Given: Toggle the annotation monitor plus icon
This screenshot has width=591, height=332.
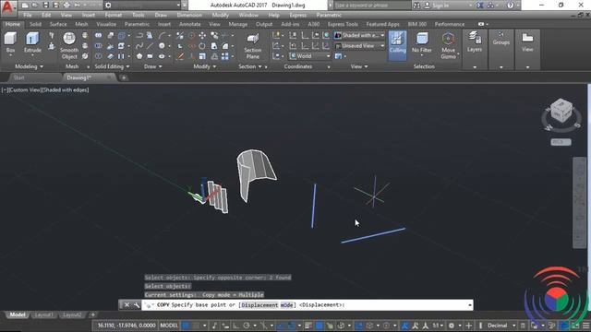Looking at the screenshot, I should pos(469,326).
